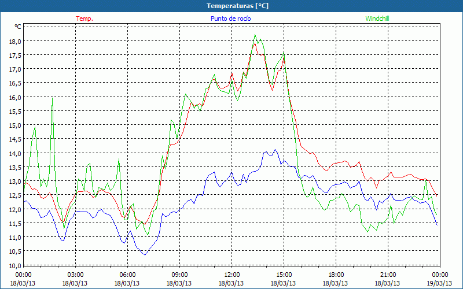Select the red Temp. legend label

pyautogui.click(x=84, y=18)
